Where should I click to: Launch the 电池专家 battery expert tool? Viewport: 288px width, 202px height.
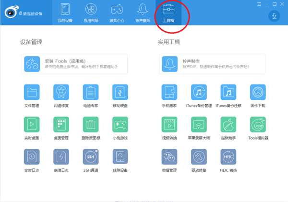91,92
